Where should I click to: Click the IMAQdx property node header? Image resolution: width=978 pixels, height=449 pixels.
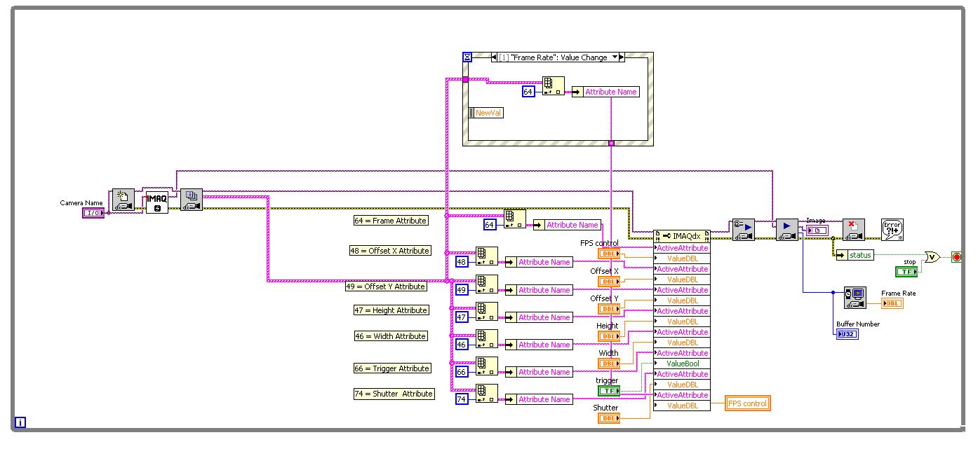point(681,236)
